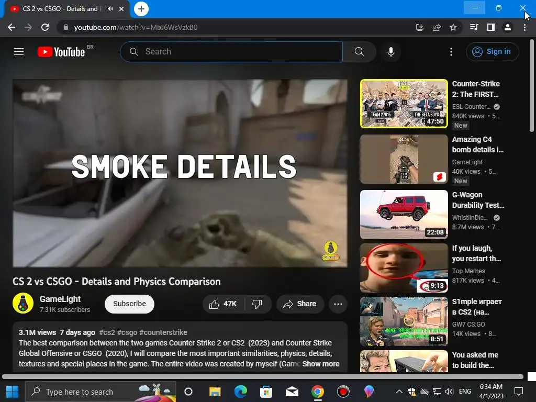Subscribe to GameLight channel
This screenshot has height=402, width=536.
pyautogui.click(x=130, y=304)
